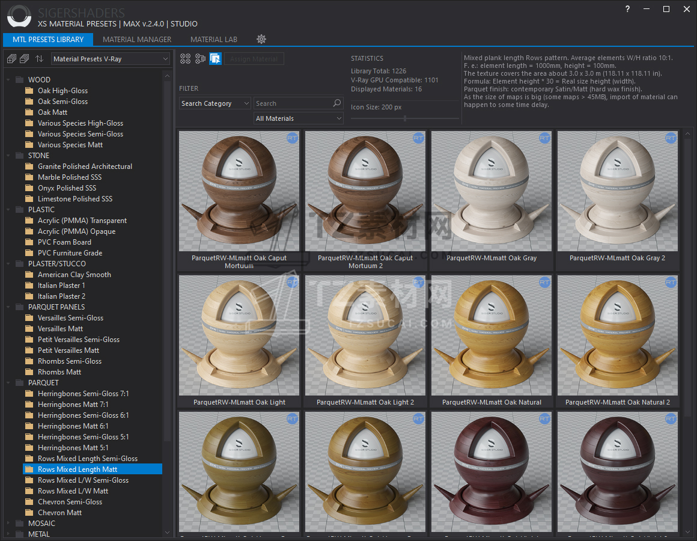Click RT badge on Oak Natural 2

(671, 283)
